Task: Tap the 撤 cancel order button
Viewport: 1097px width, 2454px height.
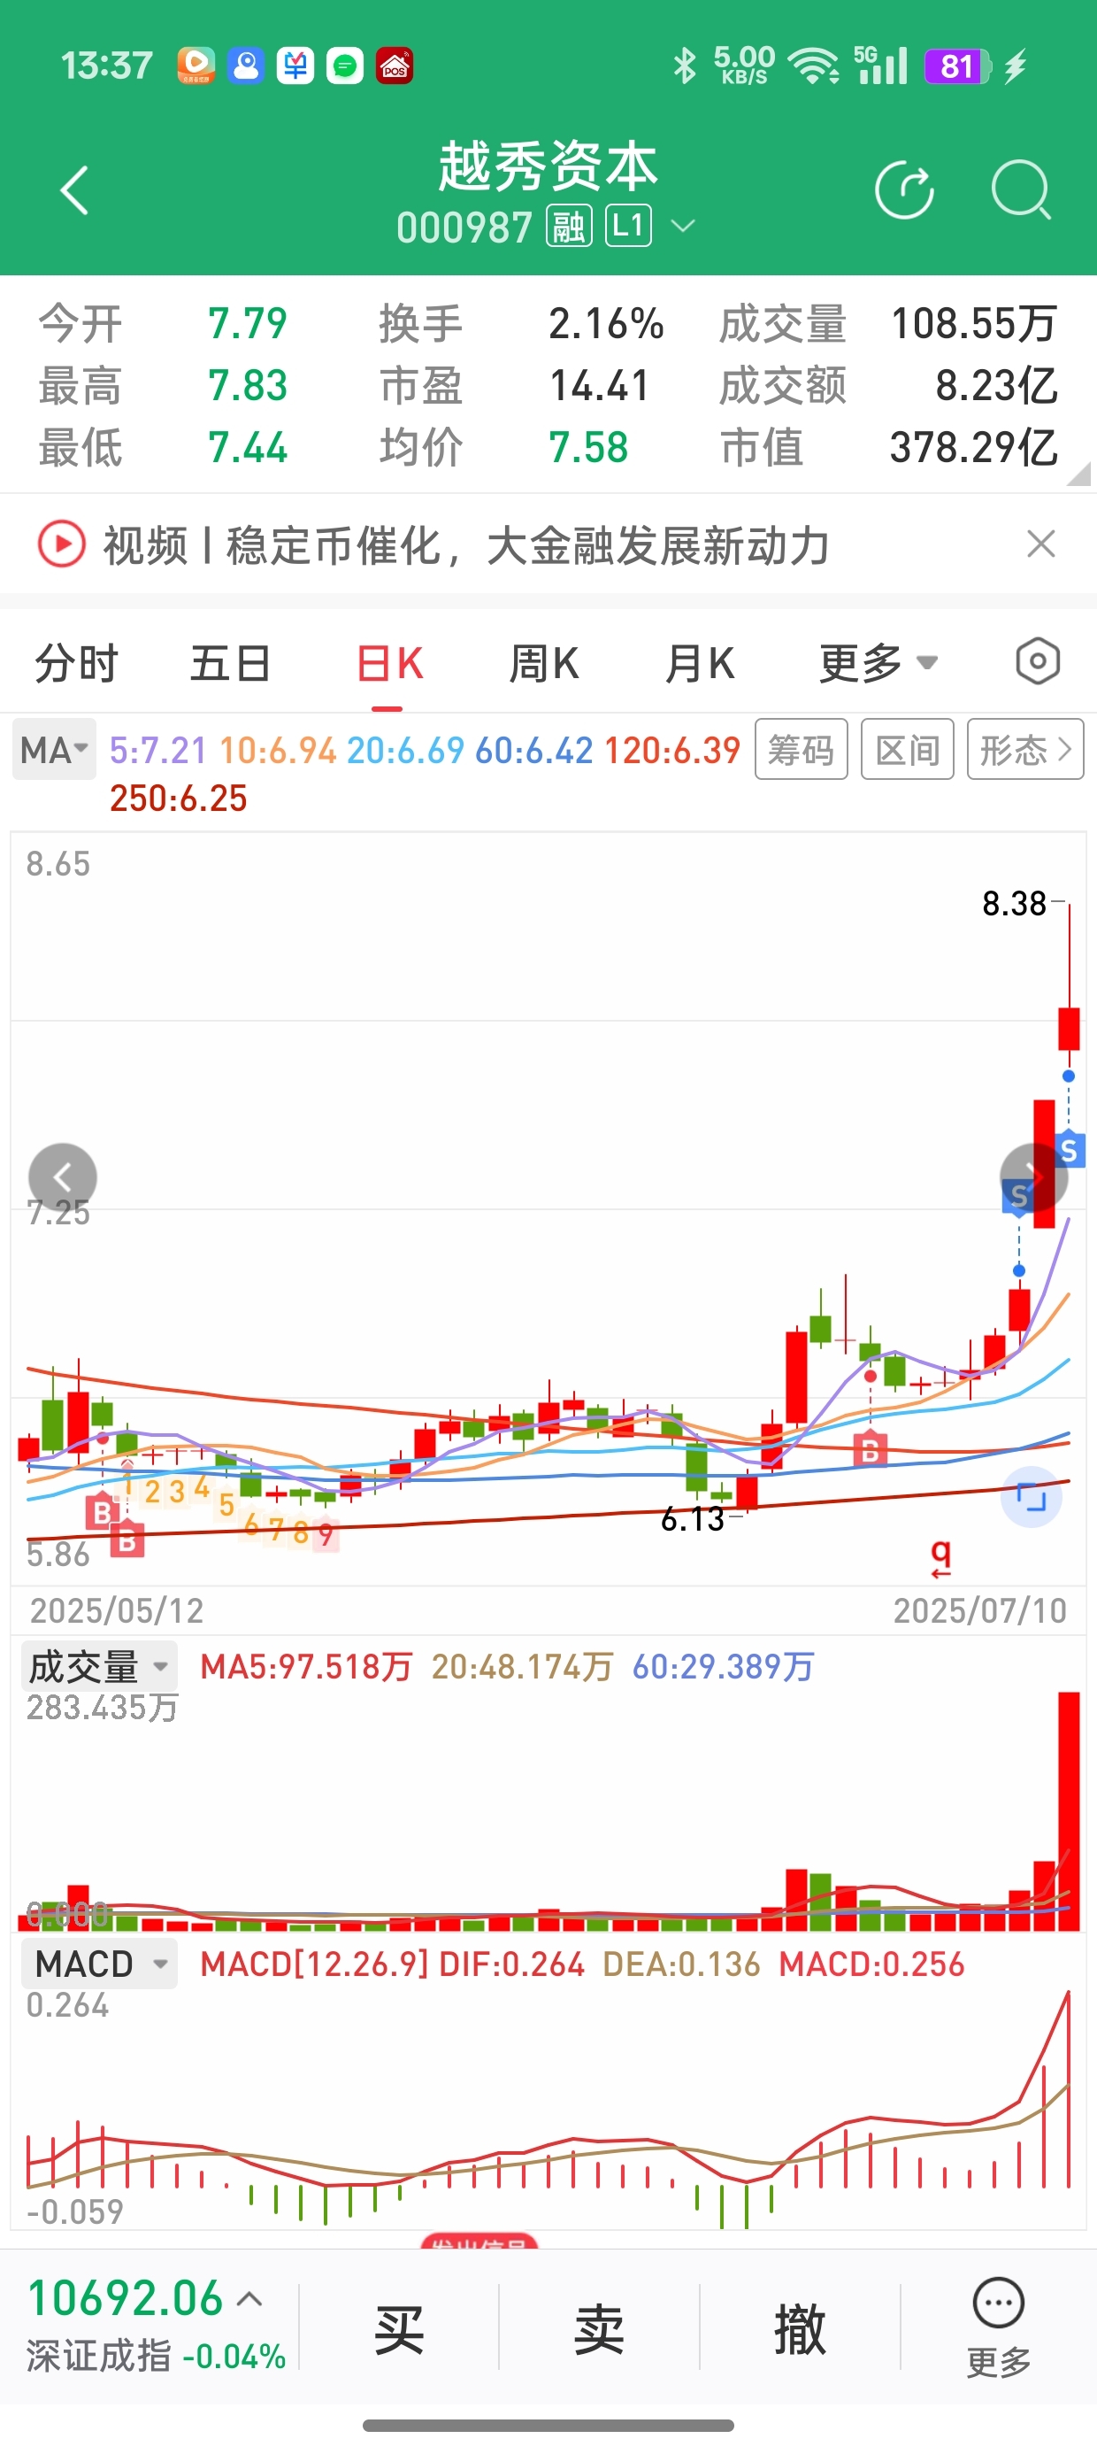Action: (799, 2329)
